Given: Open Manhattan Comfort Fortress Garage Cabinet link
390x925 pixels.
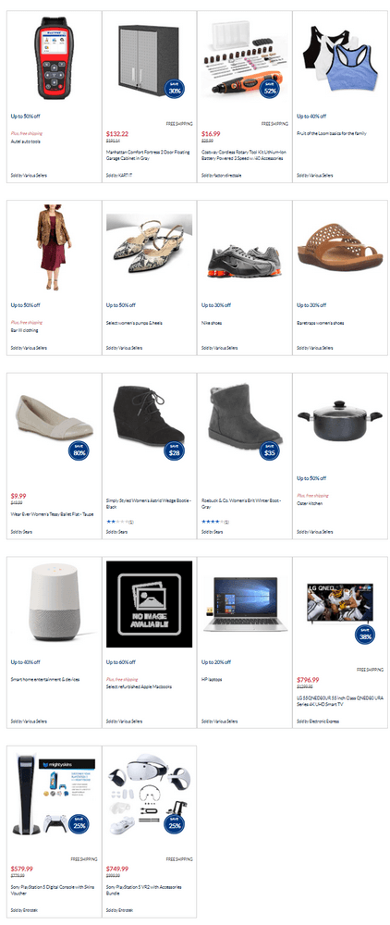Looking at the screenshot, I should (x=149, y=155).
